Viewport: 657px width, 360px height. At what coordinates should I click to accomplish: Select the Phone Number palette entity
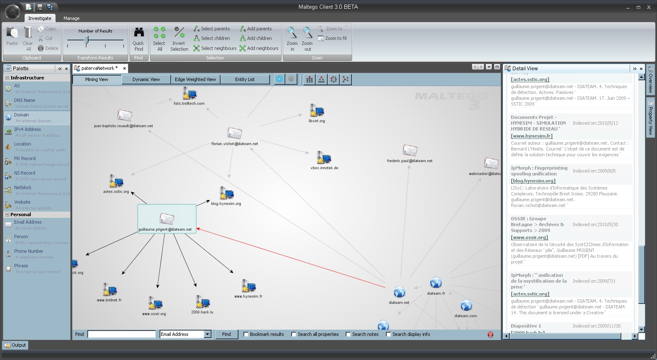(37, 254)
